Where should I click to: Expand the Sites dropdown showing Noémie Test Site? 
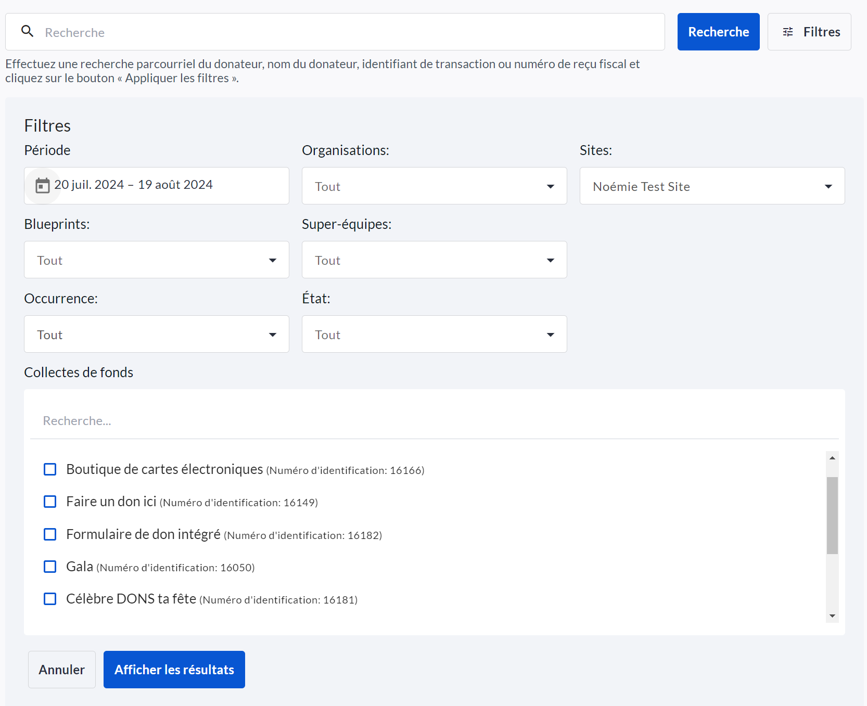pyautogui.click(x=712, y=186)
